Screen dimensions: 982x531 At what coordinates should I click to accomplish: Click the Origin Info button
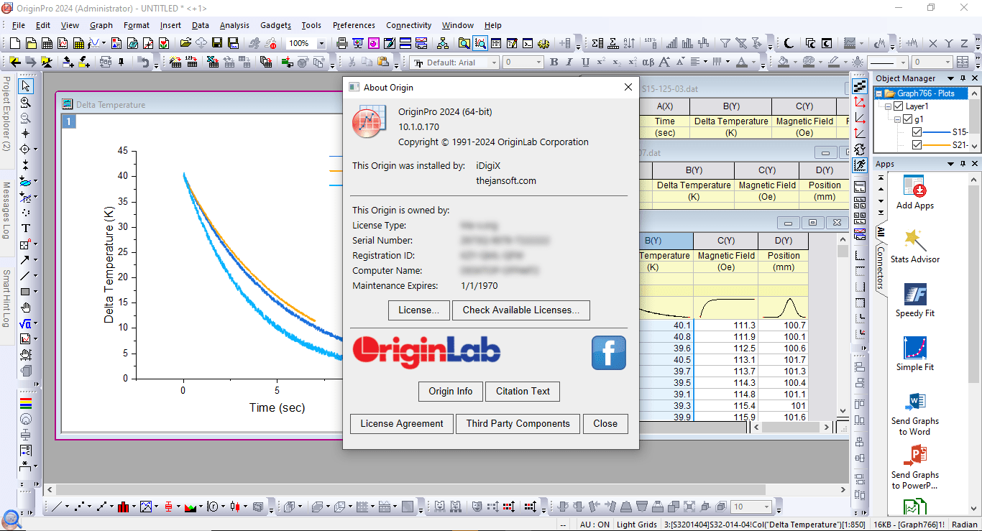(451, 391)
